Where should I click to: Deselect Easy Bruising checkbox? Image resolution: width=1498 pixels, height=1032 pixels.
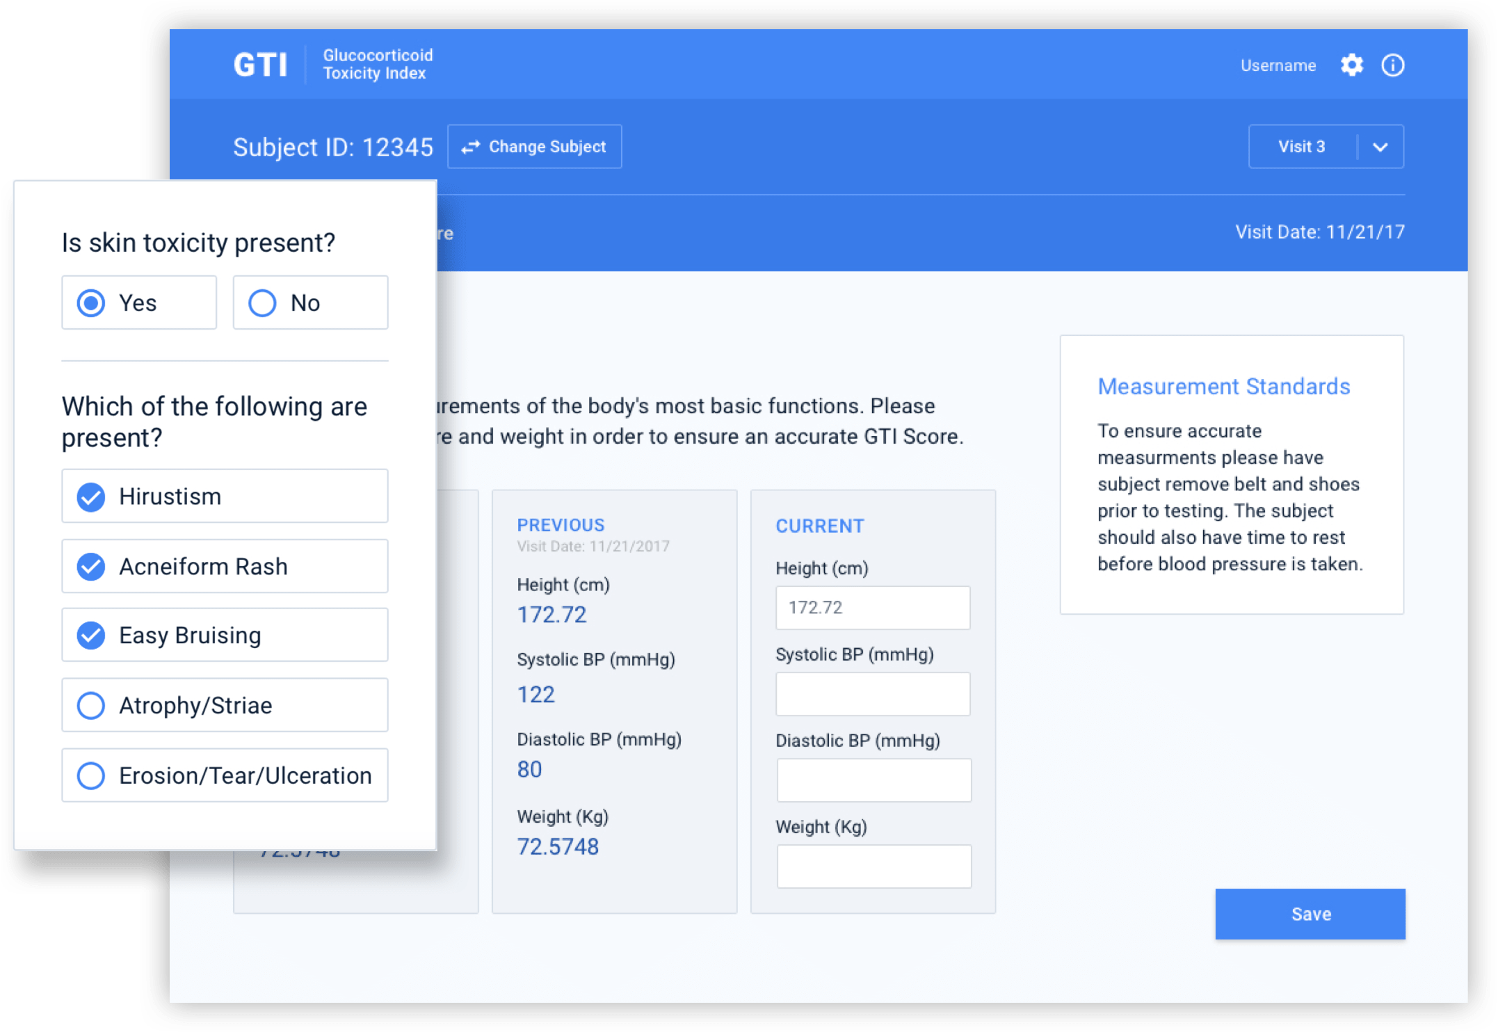click(91, 636)
